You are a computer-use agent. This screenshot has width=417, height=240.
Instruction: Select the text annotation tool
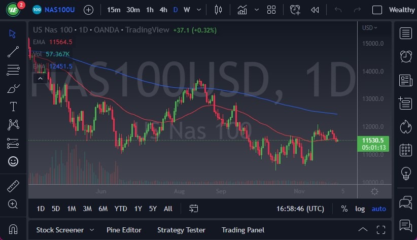(x=13, y=107)
